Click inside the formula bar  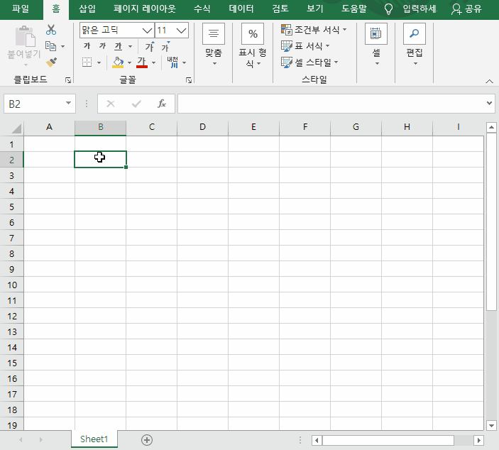(x=331, y=104)
